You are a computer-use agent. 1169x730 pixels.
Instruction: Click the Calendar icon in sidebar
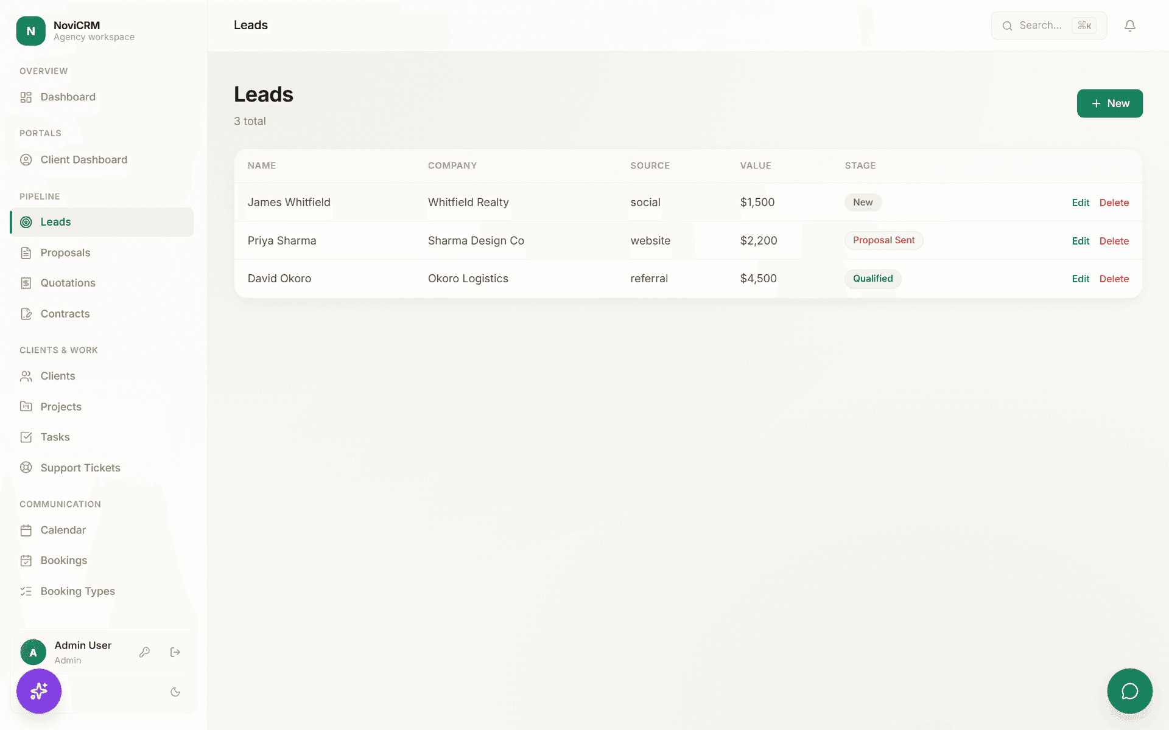[26, 530]
